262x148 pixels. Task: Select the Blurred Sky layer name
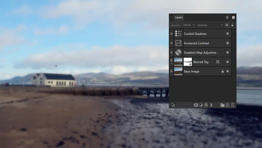[x=201, y=62]
